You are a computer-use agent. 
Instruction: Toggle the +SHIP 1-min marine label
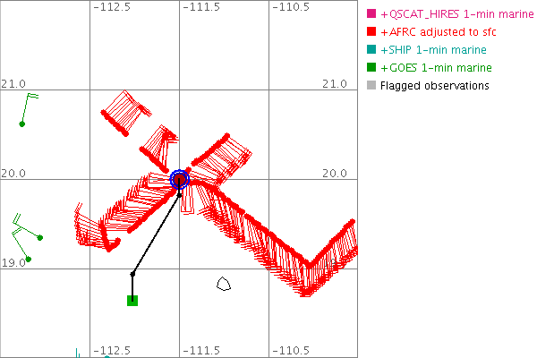coord(429,50)
